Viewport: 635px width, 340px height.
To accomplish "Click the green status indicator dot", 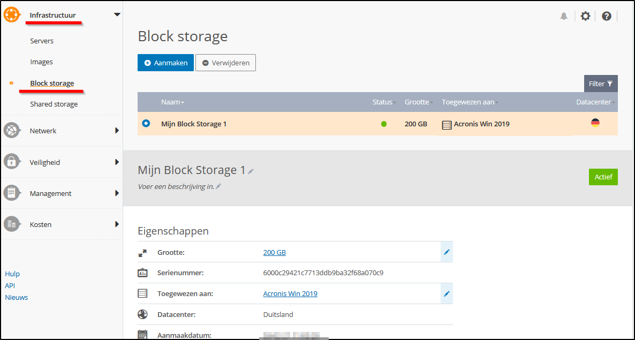I will [x=384, y=123].
